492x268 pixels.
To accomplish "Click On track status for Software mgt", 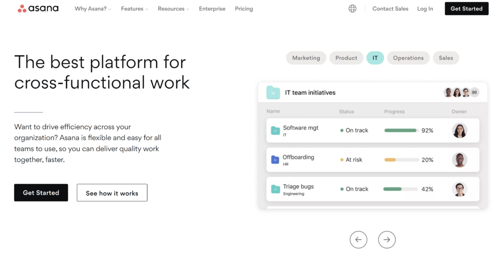I will coord(354,130).
